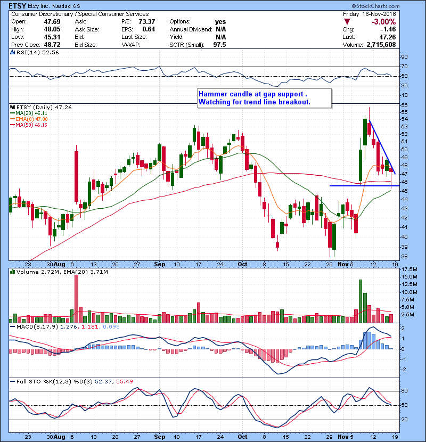Click the 'ETSY (Daily) 47.26' chart label

44,107
